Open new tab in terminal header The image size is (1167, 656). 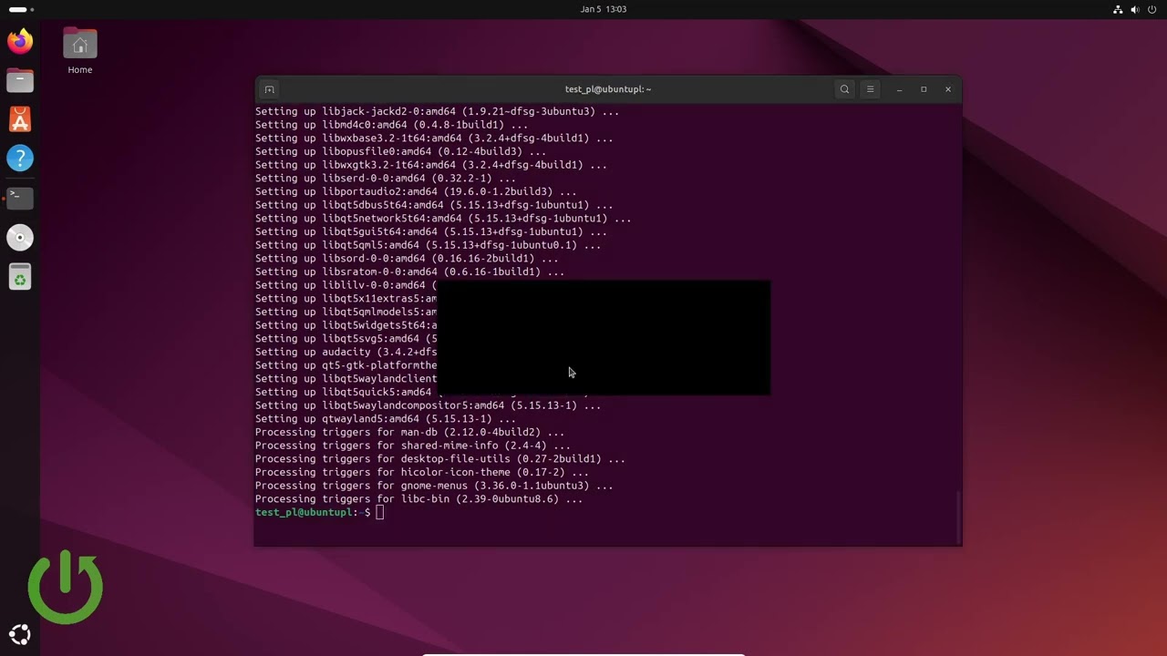tap(269, 89)
